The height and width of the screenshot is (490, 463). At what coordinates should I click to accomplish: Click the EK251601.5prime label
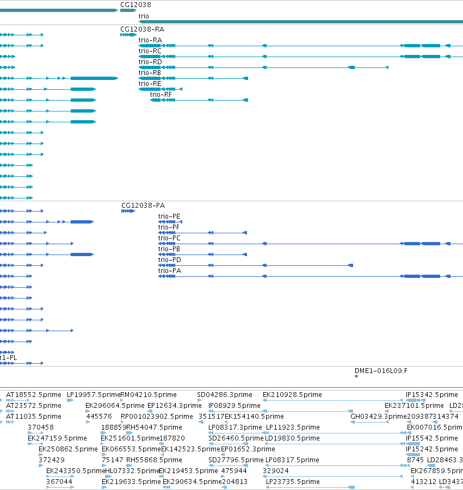point(130,438)
